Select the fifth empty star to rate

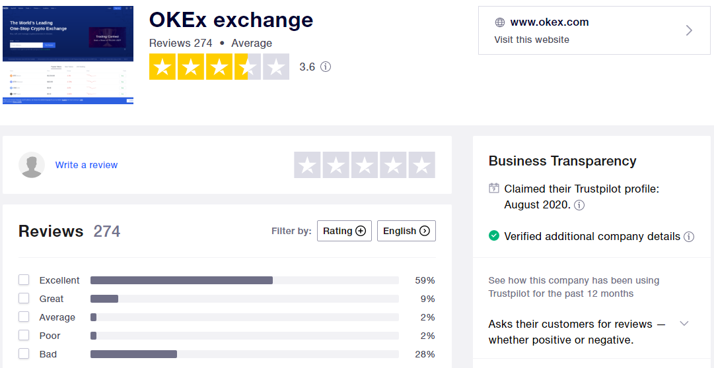pos(422,165)
